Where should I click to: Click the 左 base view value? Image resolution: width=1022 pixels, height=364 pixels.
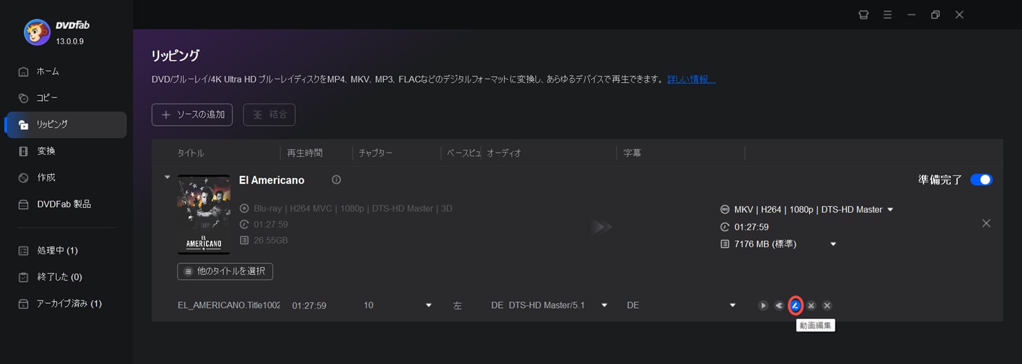click(x=457, y=305)
